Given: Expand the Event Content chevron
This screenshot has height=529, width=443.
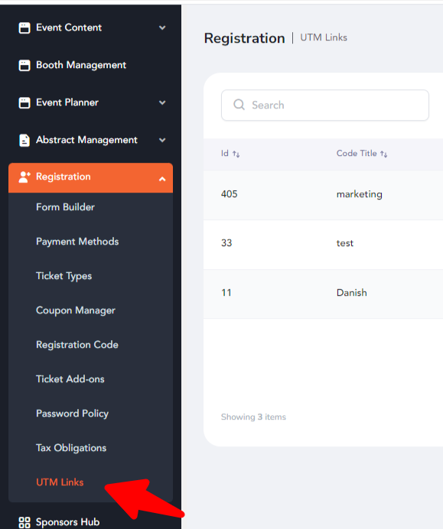Looking at the screenshot, I should click(162, 28).
